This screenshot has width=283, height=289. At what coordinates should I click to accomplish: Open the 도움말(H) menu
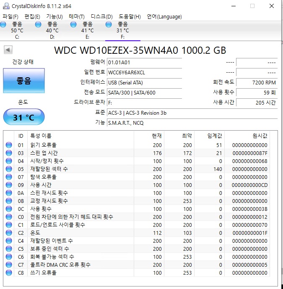click(130, 16)
